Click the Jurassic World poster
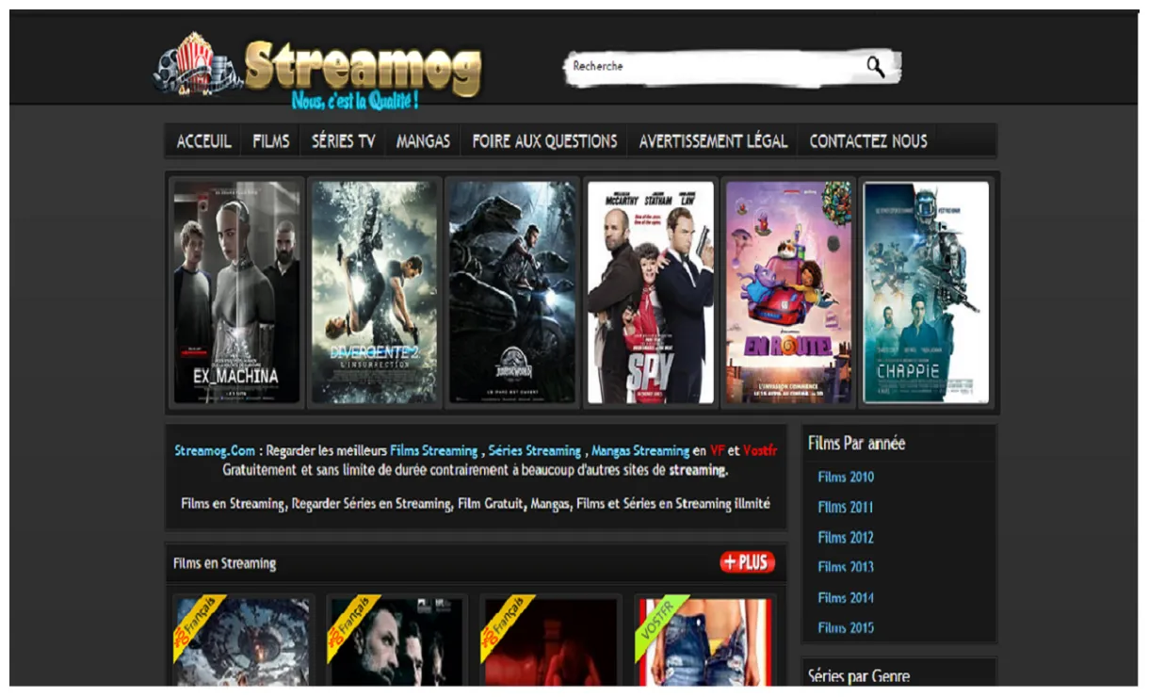The image size is (1149, 697). tap(512, 292)
